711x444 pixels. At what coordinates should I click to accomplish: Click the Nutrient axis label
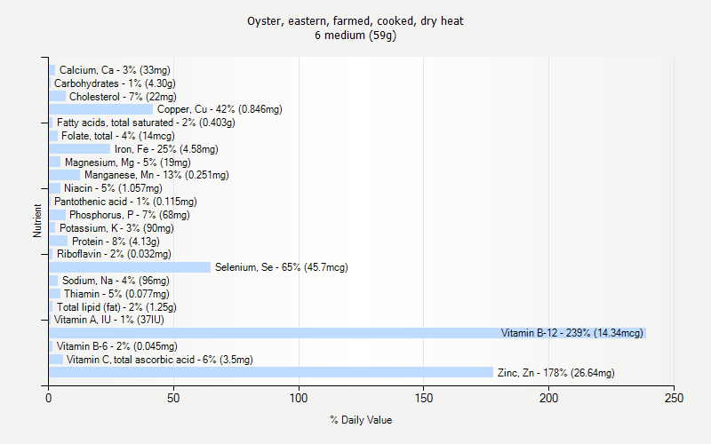click(x=37, y=221)
